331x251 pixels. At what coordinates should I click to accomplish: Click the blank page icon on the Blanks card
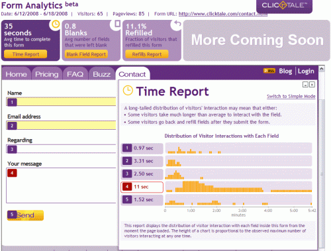(x=118, y=24)
